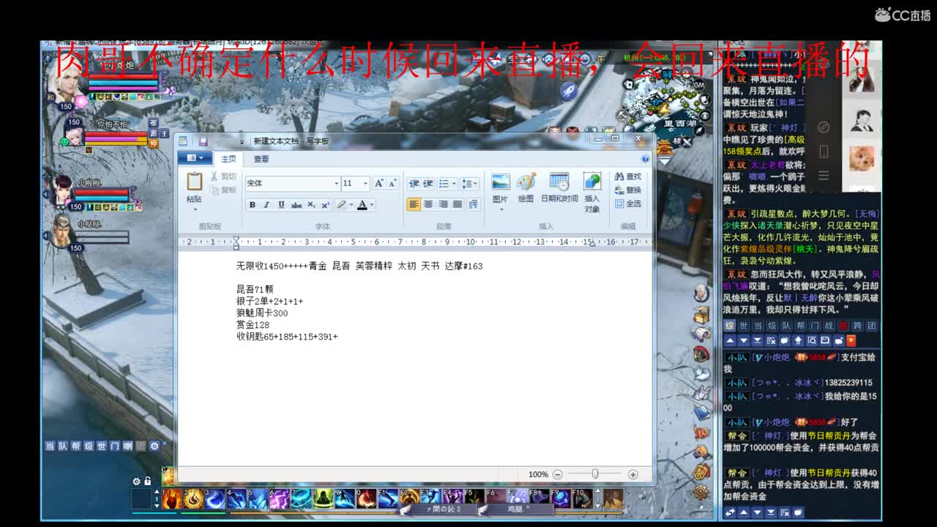Select align text right
The height and width of the screenshot is (527, 937).
443,204
